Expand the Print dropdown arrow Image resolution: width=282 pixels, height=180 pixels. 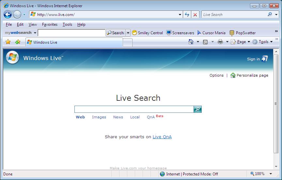227,42
